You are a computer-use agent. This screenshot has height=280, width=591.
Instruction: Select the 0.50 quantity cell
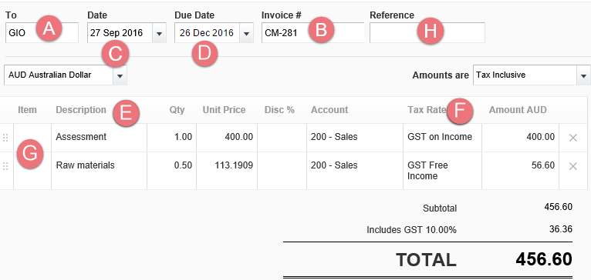[172, 171]
